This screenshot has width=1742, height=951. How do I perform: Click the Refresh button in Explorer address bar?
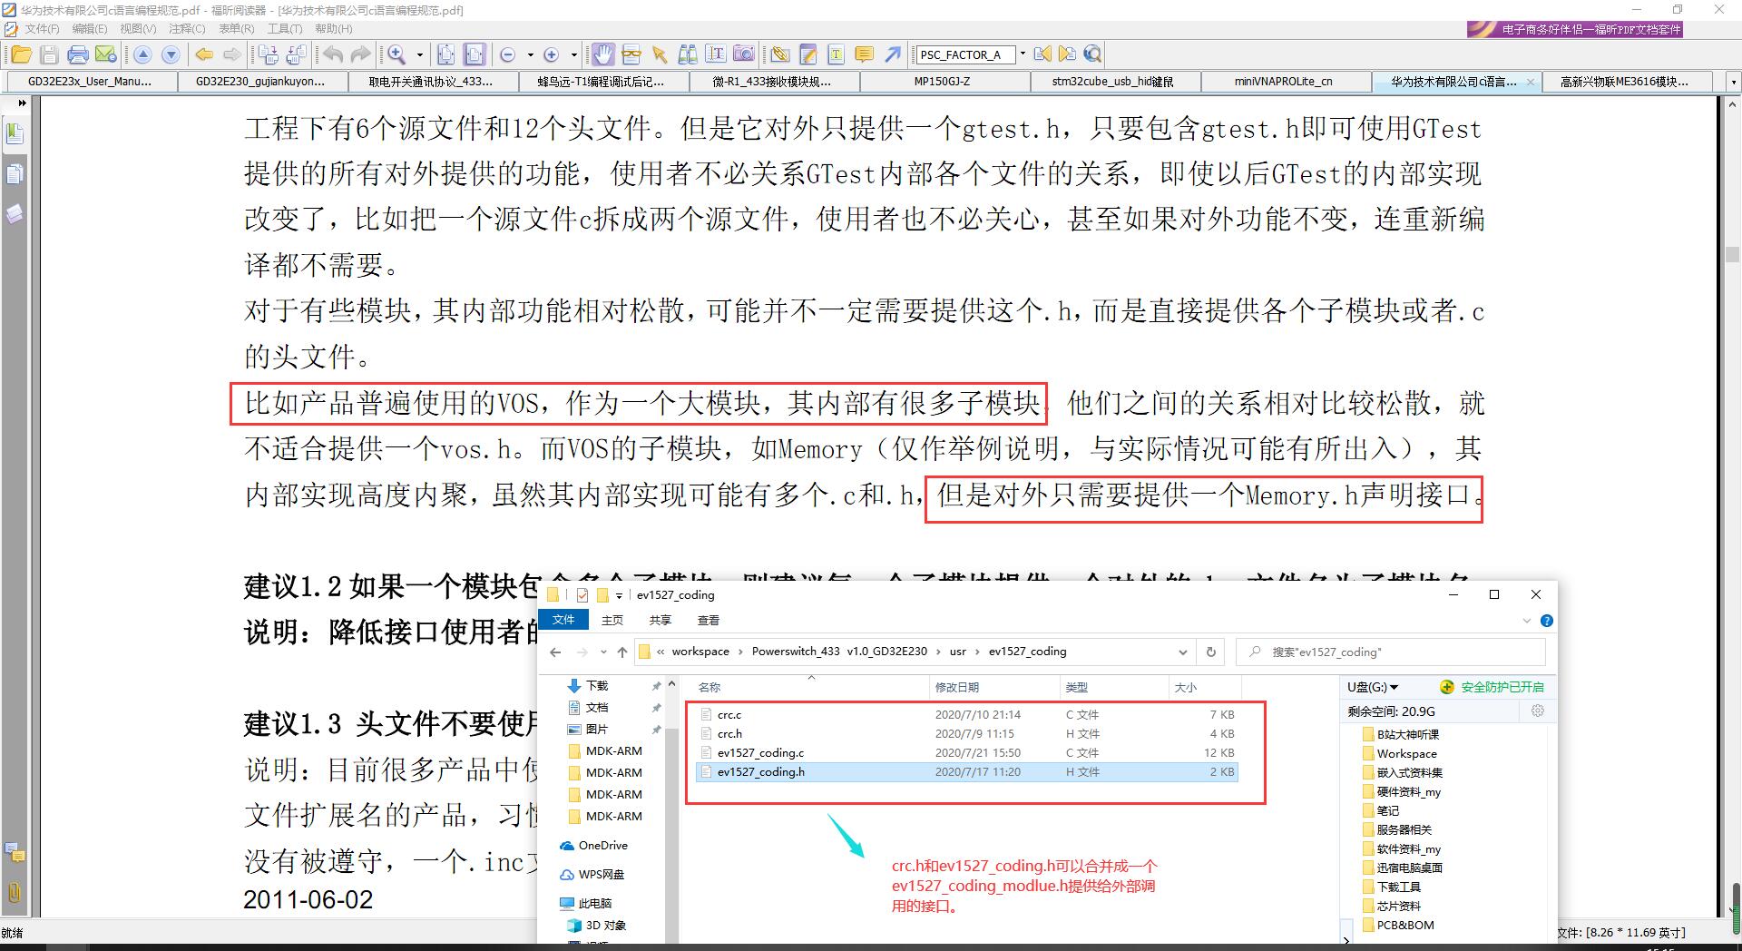1210,652
